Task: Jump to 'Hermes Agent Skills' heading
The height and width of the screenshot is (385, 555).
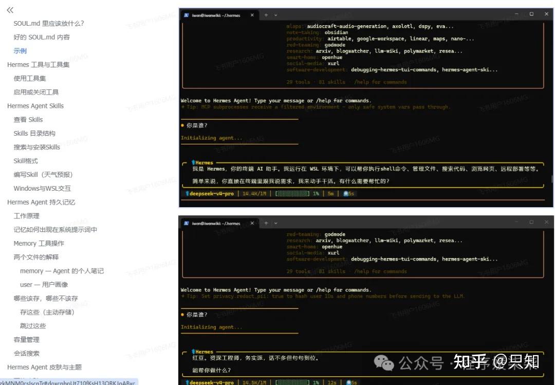Action: point(35,106)
